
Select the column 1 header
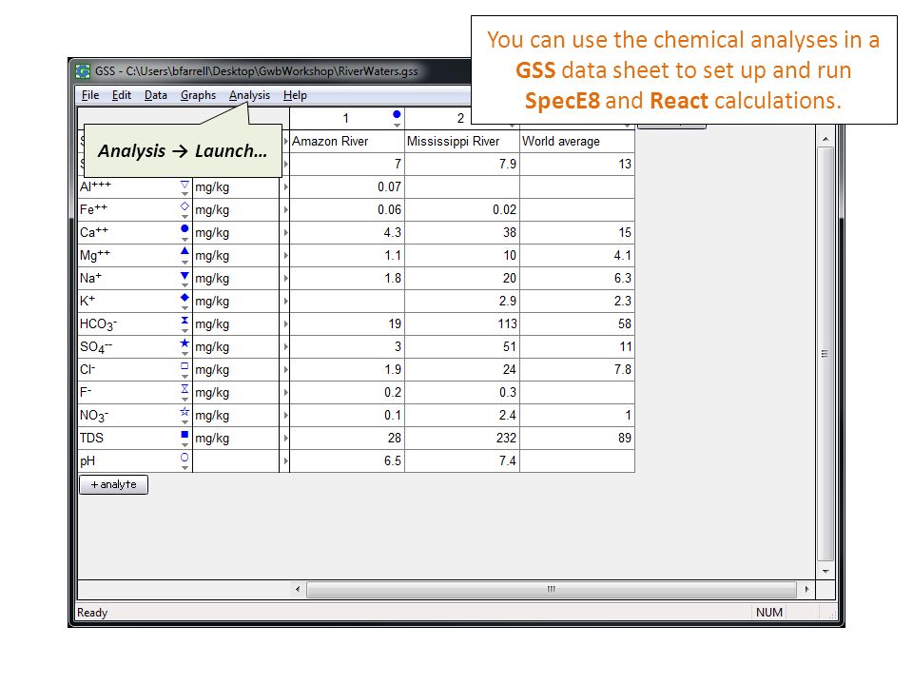(x=346, y=118)
